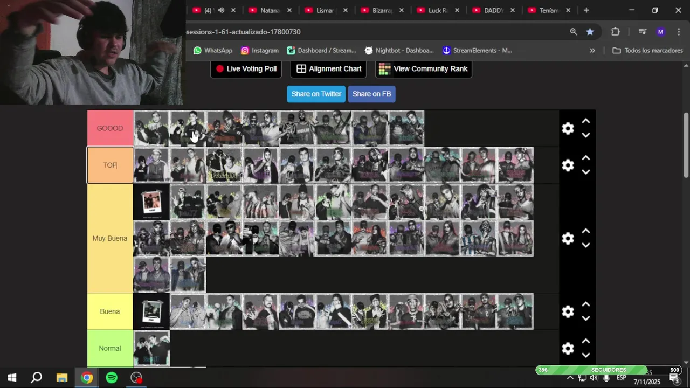Open Dashboard / Stream bookmark

321,50
